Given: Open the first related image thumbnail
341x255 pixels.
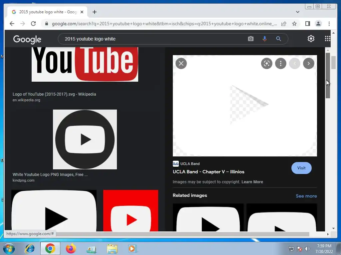Looking at the screenshot, I should (208, 217).
